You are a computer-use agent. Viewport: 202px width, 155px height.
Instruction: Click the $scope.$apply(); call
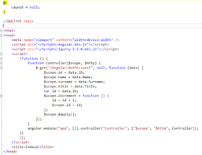60,114
